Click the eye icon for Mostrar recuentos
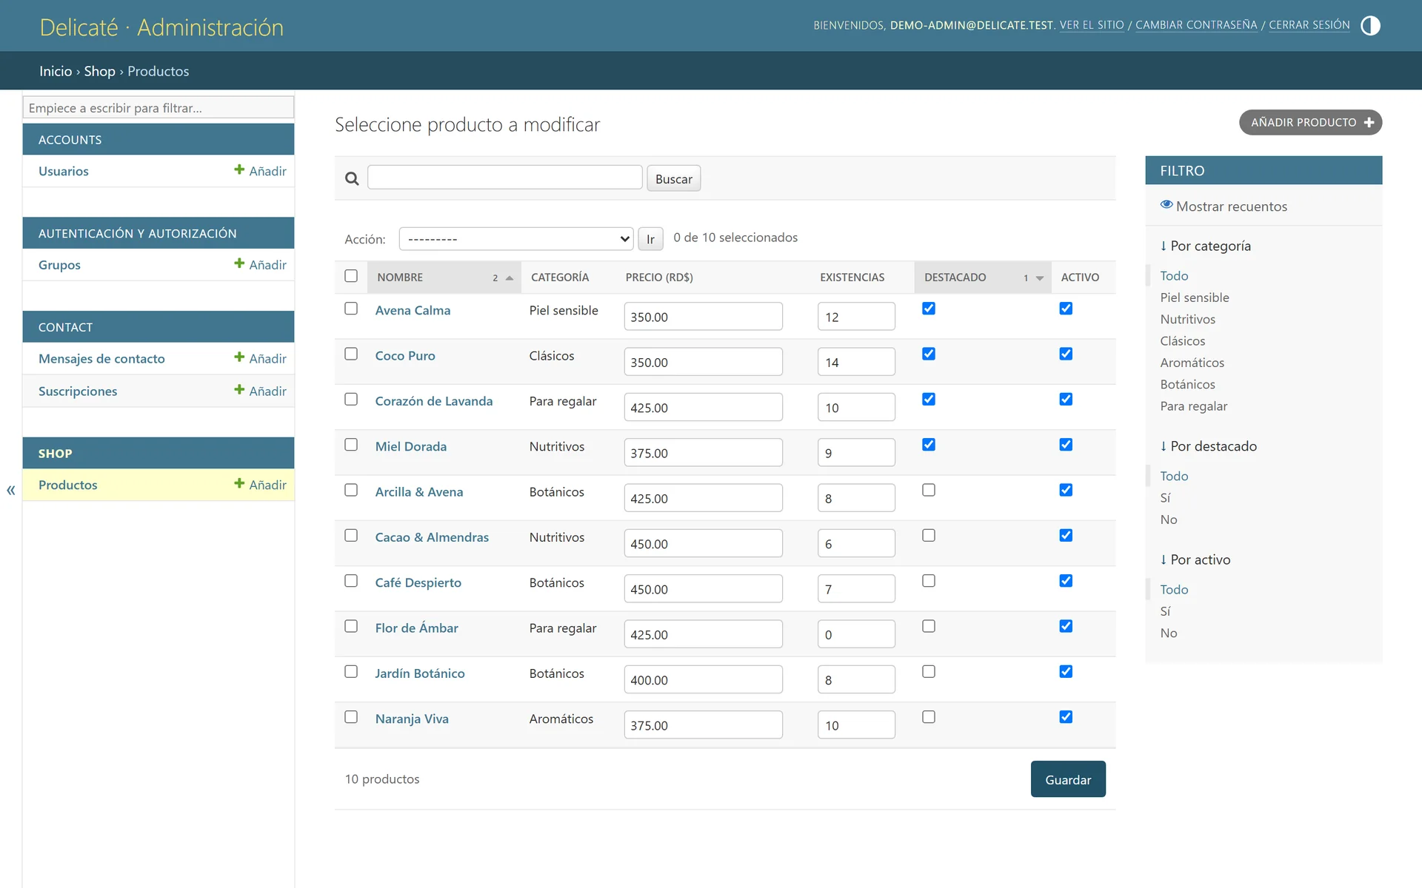Viewport: 1422px width, 888px height. click(1166, 205)
